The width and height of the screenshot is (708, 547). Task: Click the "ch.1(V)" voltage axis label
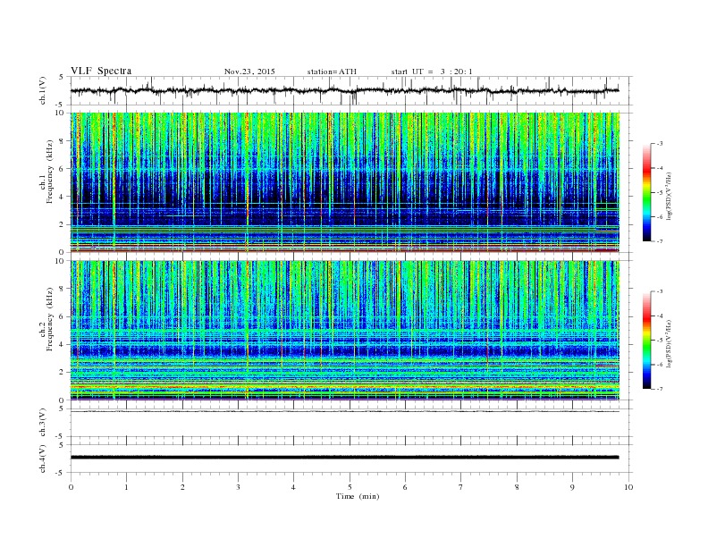click(x=43, y=91)
